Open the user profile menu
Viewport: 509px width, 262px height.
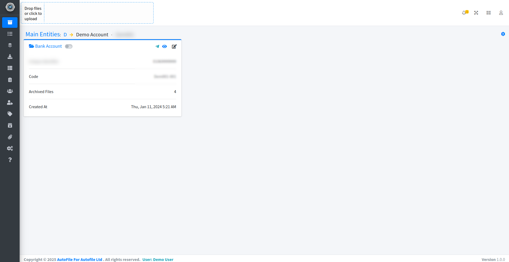click(x=501, y=13)
